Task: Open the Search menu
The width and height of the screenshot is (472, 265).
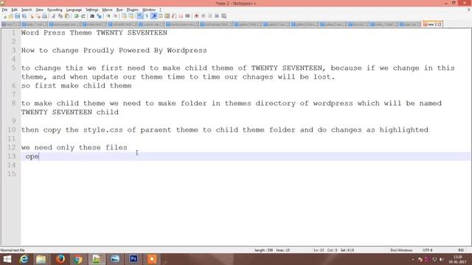Action: click(x=27, y=10)
